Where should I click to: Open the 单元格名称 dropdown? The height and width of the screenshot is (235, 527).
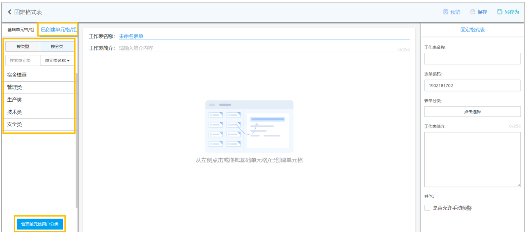pos(57,60)
